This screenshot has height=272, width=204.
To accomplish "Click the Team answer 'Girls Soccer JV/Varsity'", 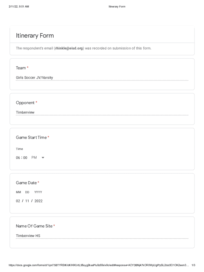I will [x=34, y=78].
